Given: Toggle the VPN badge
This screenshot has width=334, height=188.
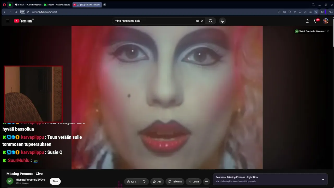Looking at the screenshot, I should pos(23,12).
